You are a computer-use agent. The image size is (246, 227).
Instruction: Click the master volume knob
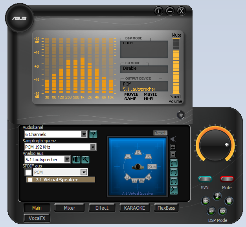[215, 145]
